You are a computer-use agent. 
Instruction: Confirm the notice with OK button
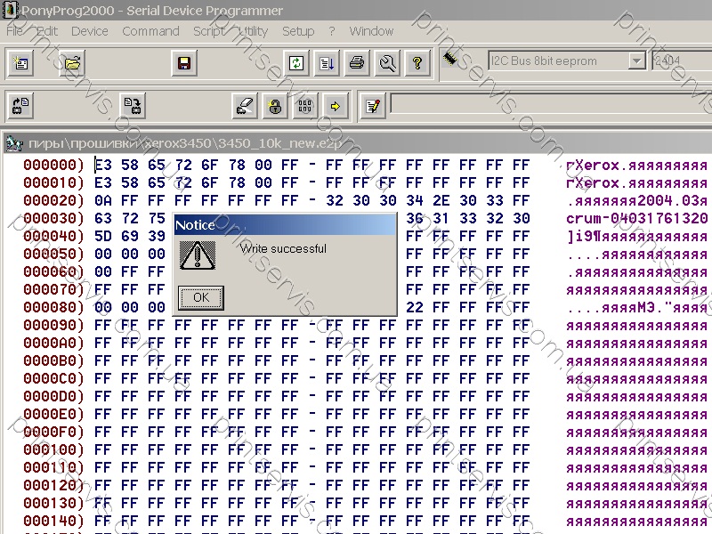201,298
